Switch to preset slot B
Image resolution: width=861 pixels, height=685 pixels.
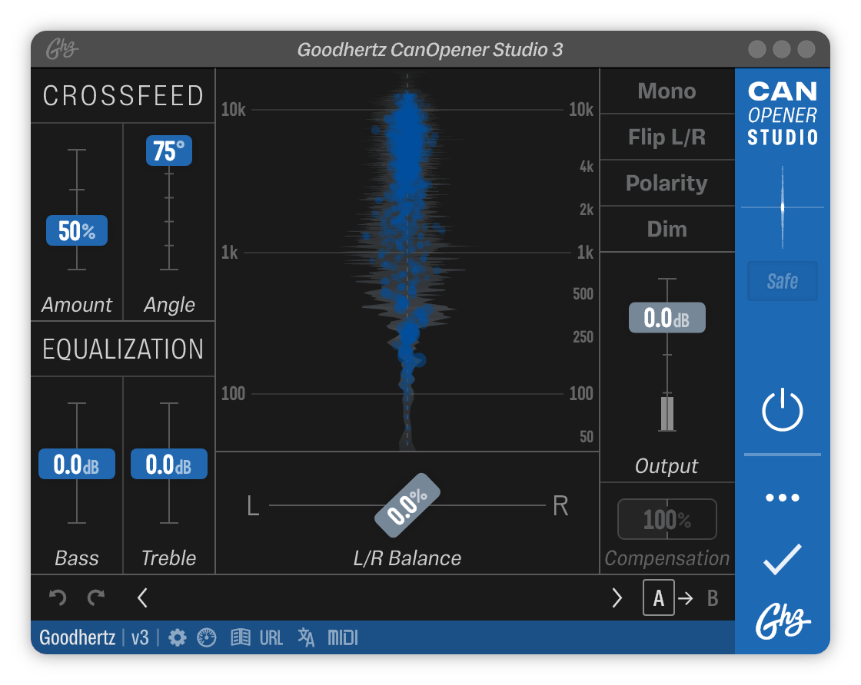pos(713,597)
